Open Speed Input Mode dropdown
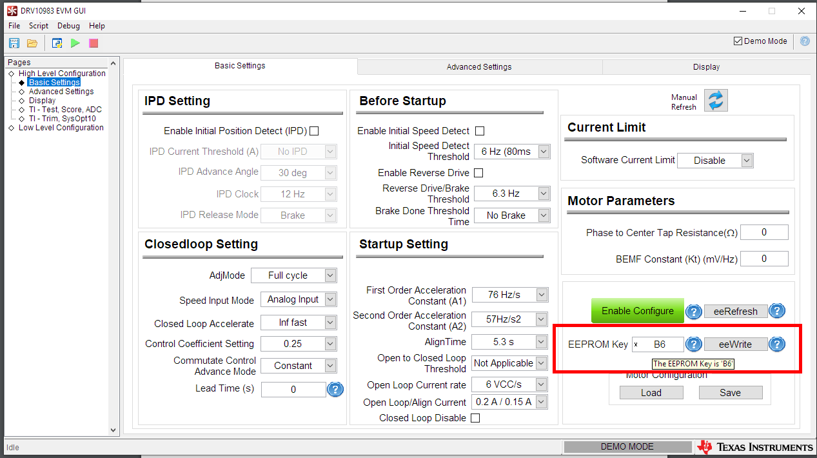Screen dimensions: 817x458 299,299
